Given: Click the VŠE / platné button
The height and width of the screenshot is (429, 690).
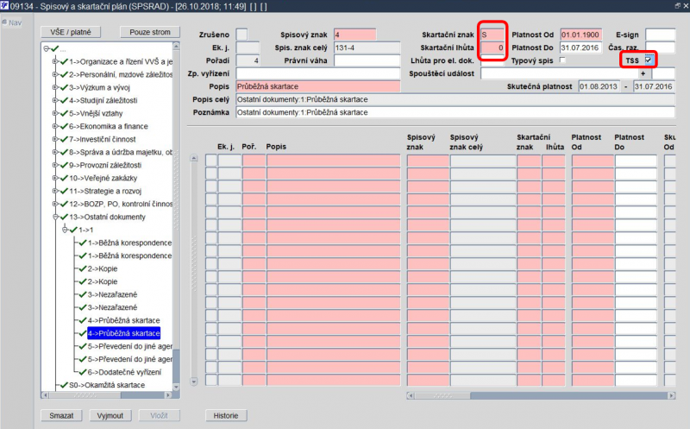Looking at the screenshot, I should [x=71, y=32].
